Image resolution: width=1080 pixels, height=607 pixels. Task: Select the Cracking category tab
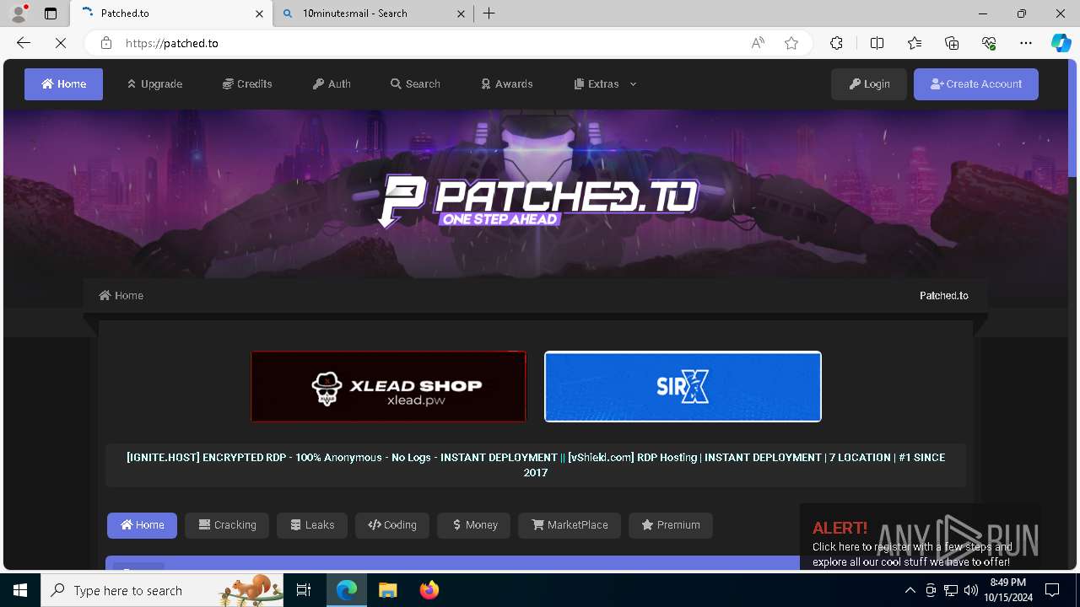click(227, 525)
